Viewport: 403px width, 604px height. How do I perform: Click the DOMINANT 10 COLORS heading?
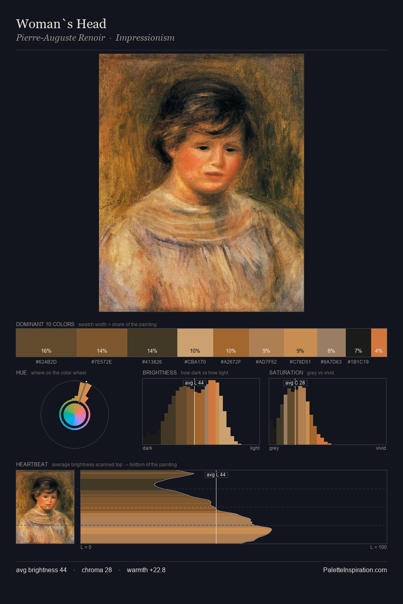[x=45, y=324]
